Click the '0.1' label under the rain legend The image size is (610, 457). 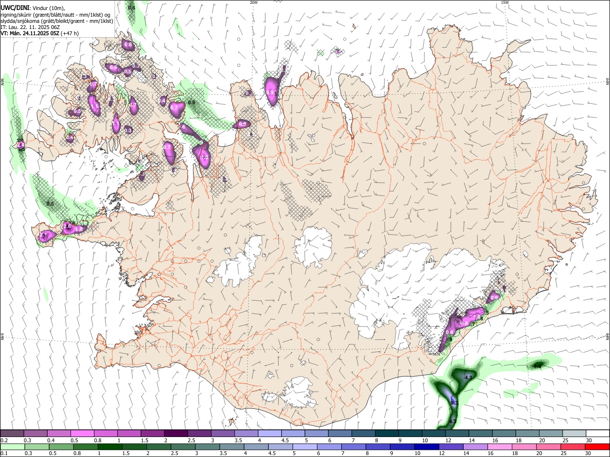point(4,454)
